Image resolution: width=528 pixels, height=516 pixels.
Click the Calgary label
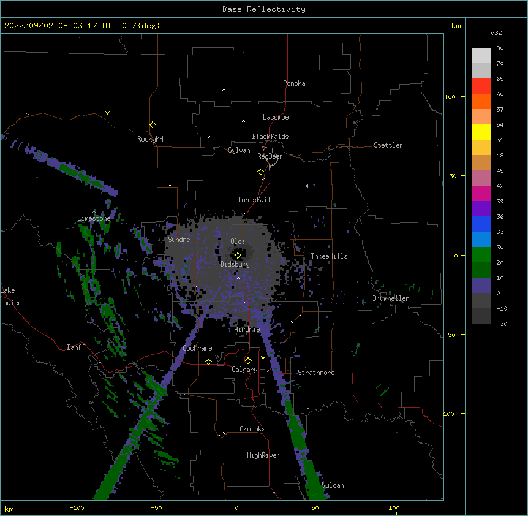coord(244,370)
